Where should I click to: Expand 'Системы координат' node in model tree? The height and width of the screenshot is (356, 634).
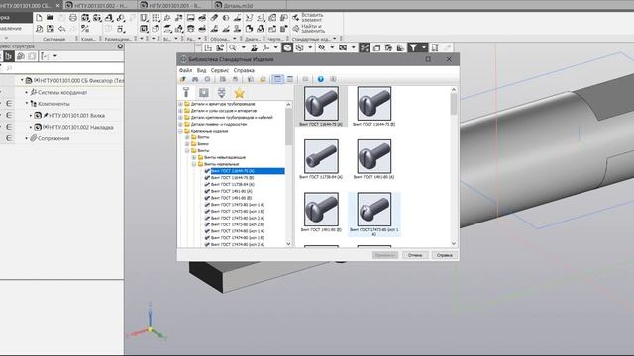[x=27, y=92]
